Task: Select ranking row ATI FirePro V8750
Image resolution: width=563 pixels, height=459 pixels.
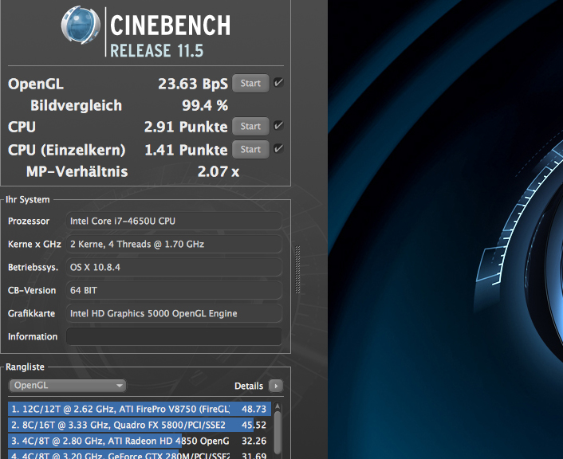Action: point(140,409)
